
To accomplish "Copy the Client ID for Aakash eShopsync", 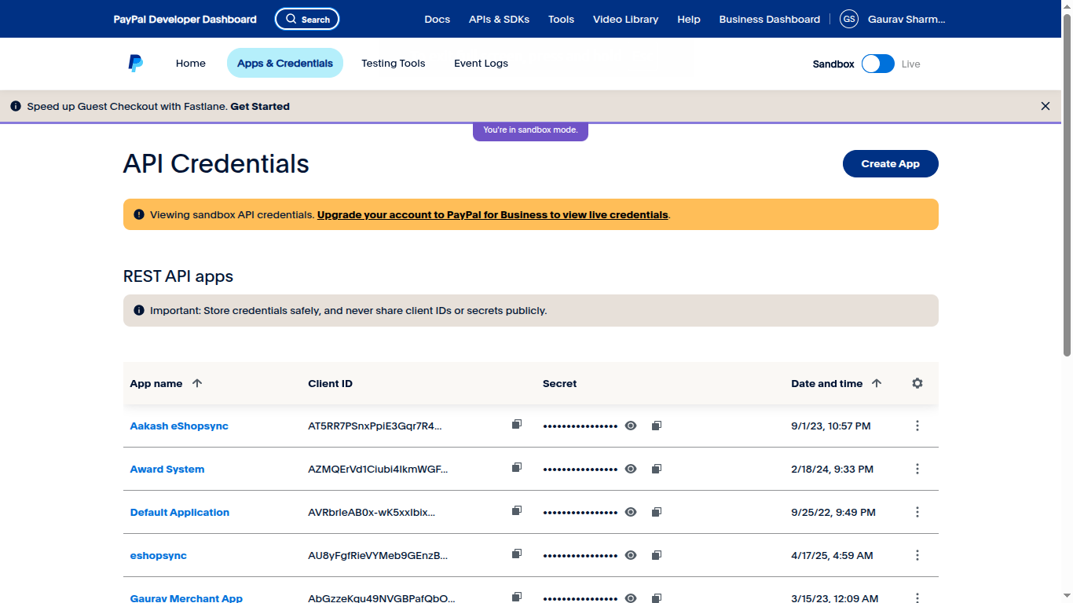I will (516, 425).
